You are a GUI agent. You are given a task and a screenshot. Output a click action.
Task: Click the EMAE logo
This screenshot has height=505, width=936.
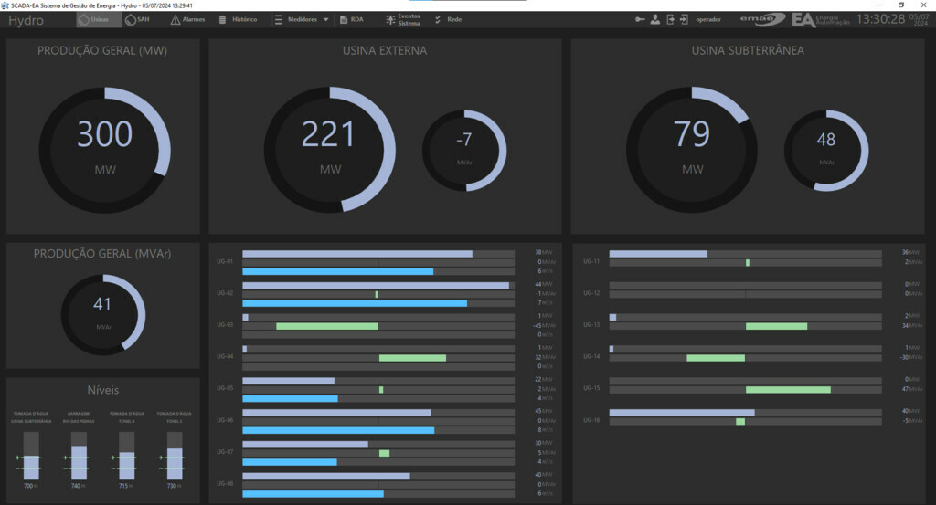point(765,19)
